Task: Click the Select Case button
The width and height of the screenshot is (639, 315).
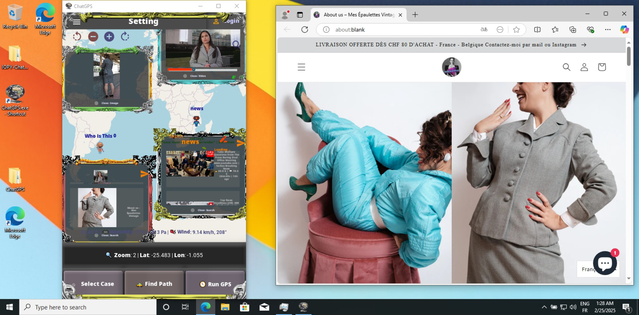Action: 93,284
